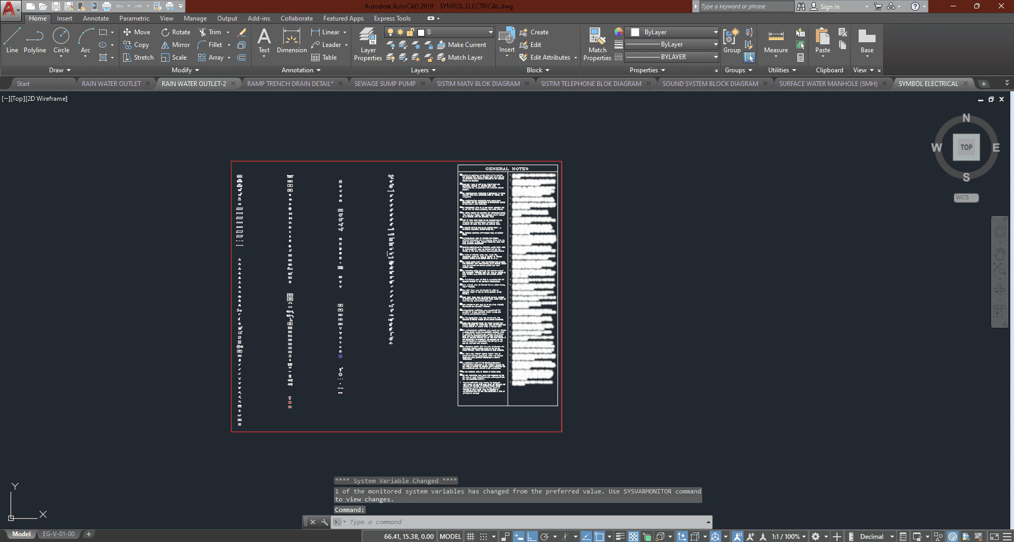Open the Decimal units dropdown
This screenshot has height=542, width=1014.
click(876, 537)
